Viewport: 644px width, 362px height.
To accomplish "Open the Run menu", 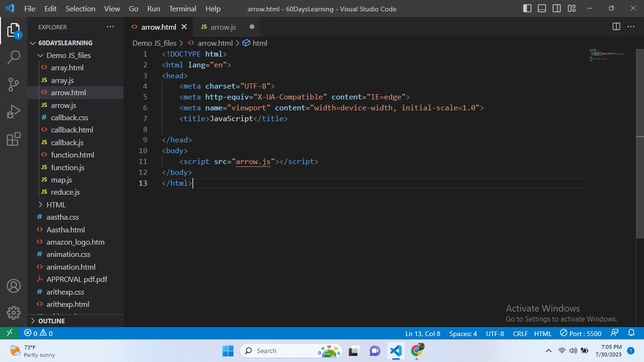I will [153, 9].
